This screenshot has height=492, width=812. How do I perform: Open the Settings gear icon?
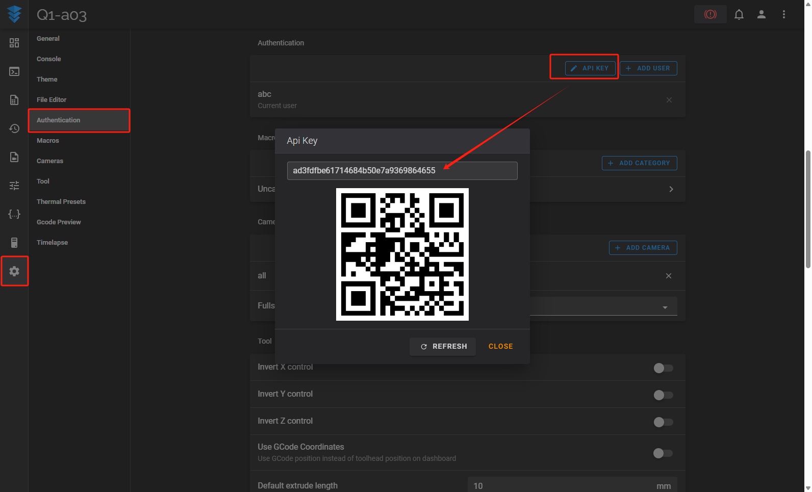pos(14,271)
